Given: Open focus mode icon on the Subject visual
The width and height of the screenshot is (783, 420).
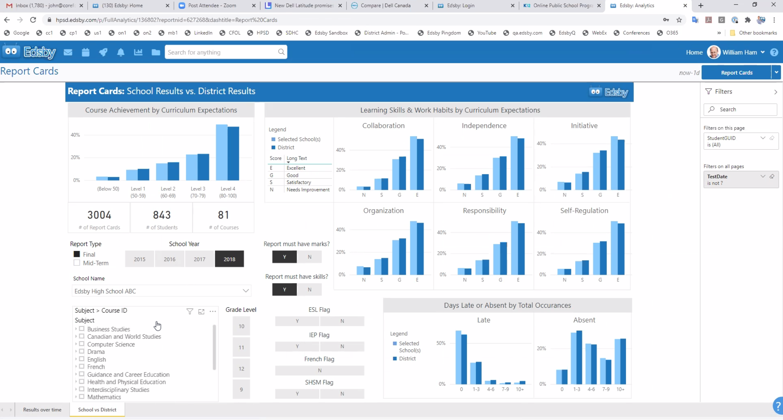Looking at the screenshot, I should [201, 311].
